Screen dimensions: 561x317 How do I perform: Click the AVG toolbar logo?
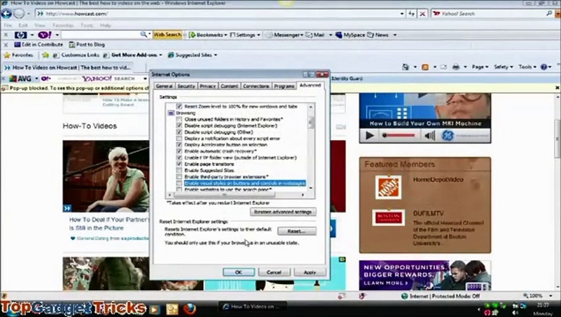tap(20, 79)
